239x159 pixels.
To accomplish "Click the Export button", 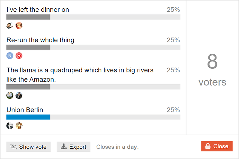I will (x=73, y=147).
